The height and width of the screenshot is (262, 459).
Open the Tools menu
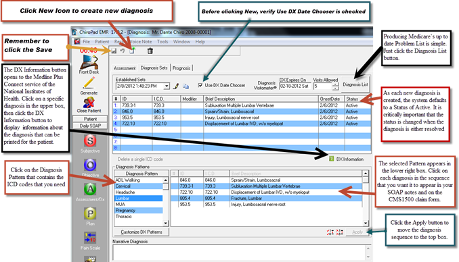pyautogui.click(x=162, y=42)
